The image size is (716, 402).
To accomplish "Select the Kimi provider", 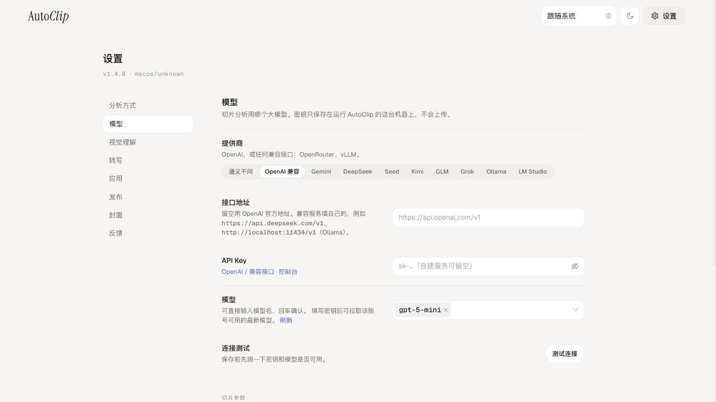I will 417,171.
